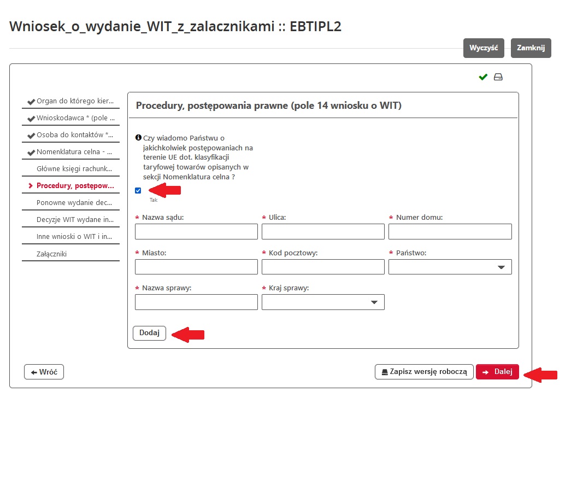Focus the Nazwa sądu input field

click(x=196, y=232)
